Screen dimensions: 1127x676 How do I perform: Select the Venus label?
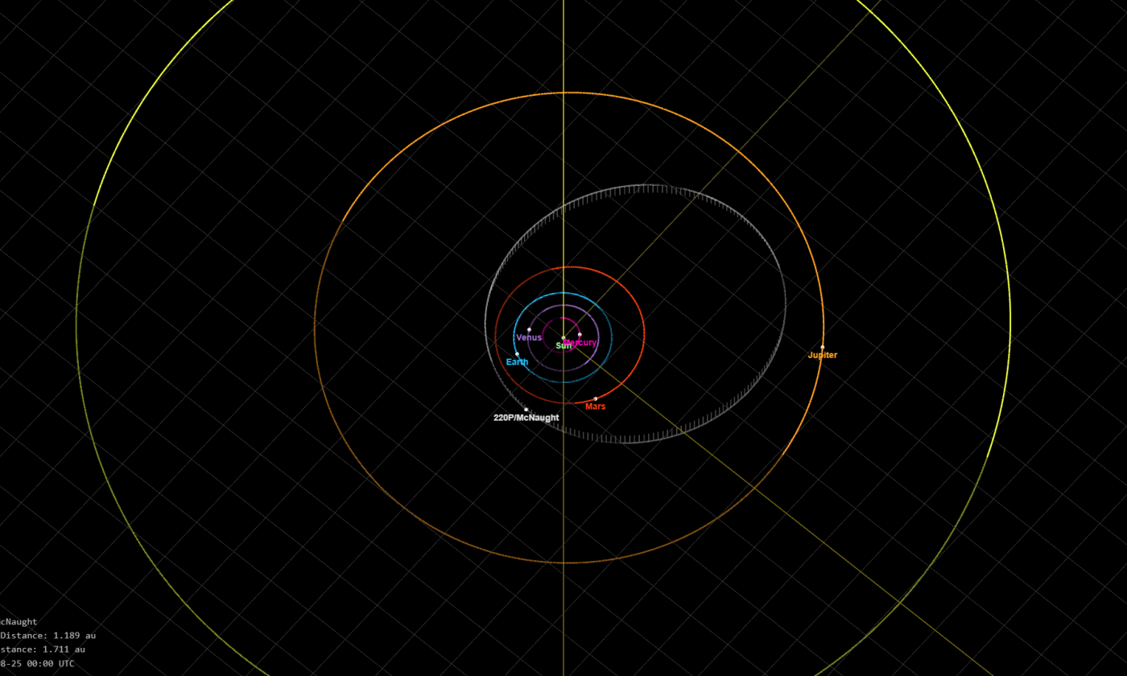coord(529,338)
